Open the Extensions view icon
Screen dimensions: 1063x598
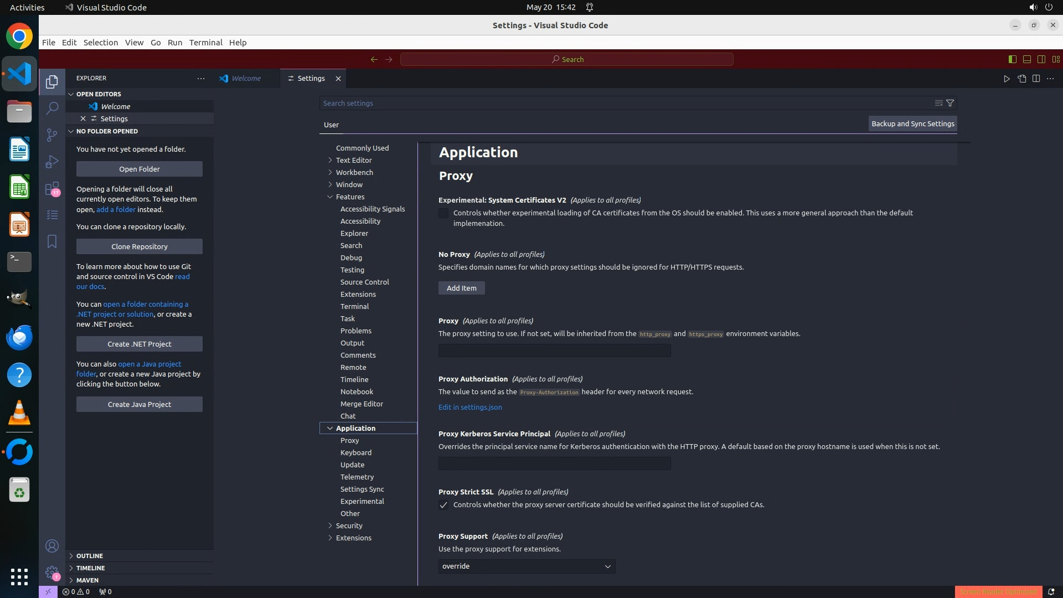(52, 189)
